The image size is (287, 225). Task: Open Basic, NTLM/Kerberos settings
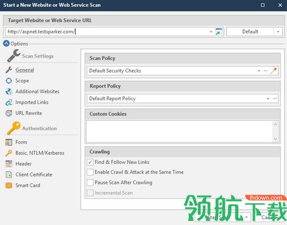coord(40,153)
